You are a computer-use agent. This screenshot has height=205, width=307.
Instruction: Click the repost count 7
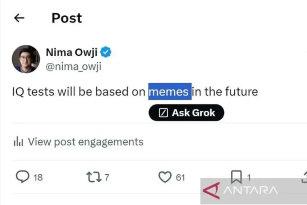pyautogui.click(x=106, y=178)
